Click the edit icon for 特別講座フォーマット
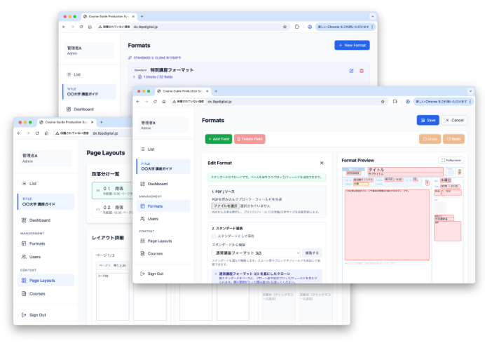The width and height of the screenshot is (485, 348). [x=351, y=70]
